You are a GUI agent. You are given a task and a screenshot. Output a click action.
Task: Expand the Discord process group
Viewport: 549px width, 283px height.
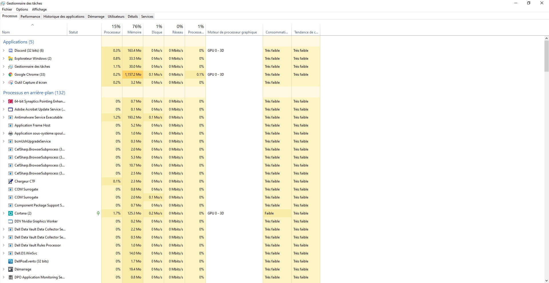4,51
